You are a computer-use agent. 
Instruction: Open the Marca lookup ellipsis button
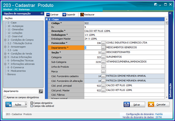coord(103,71)
